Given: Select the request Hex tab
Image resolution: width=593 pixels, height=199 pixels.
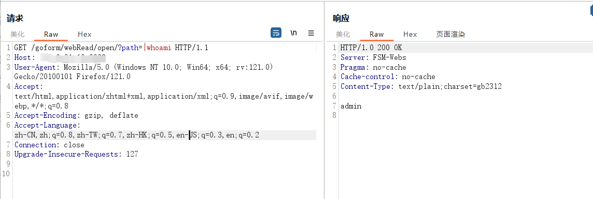Looking at the screenshot, I should coord(84,34).
